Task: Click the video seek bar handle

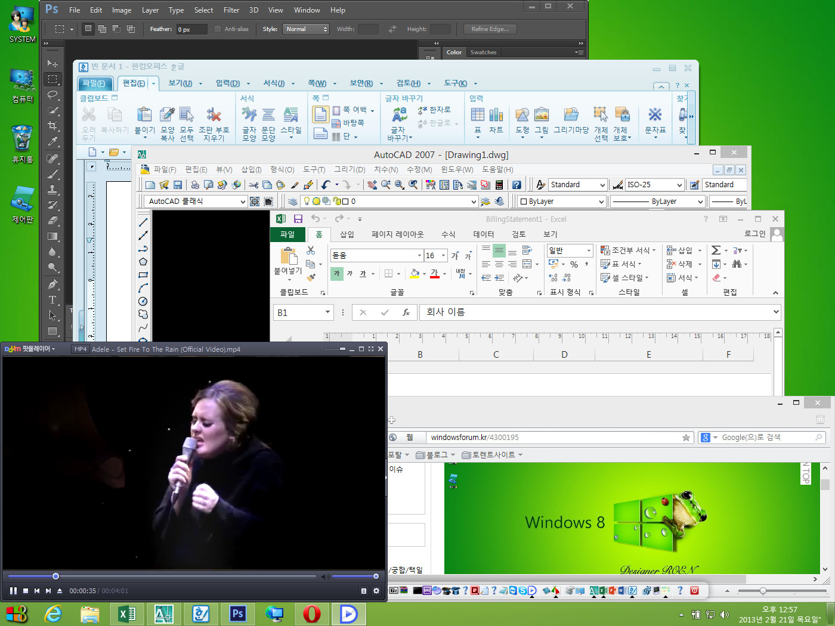Action: [55, 577]
